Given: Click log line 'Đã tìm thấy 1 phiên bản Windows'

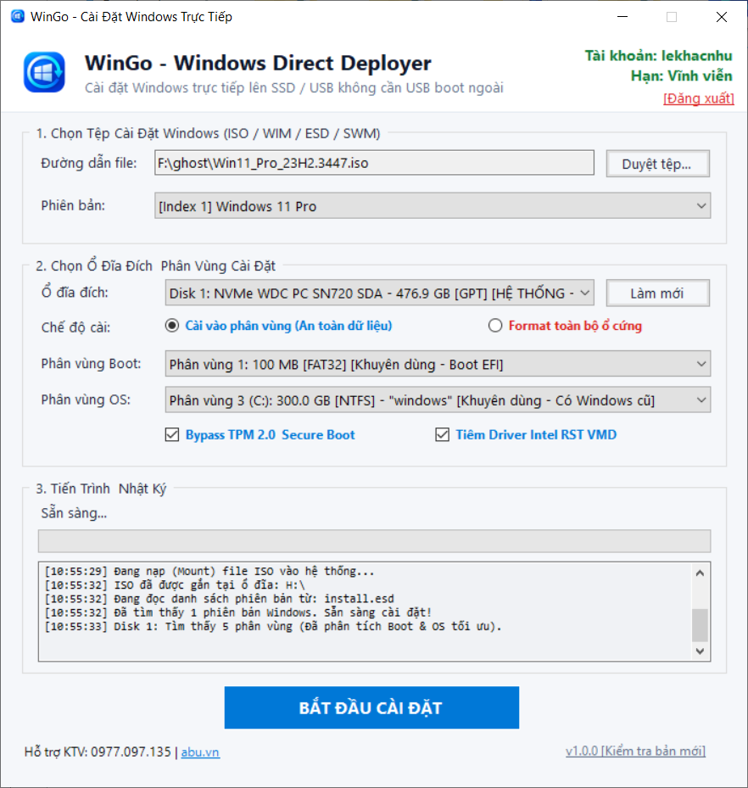Looking at the screenshot, I should (238, 612).
